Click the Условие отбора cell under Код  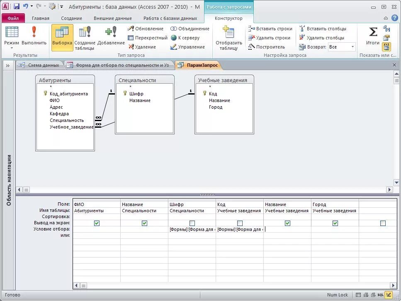pyautogui.click(x=240, y=229)
